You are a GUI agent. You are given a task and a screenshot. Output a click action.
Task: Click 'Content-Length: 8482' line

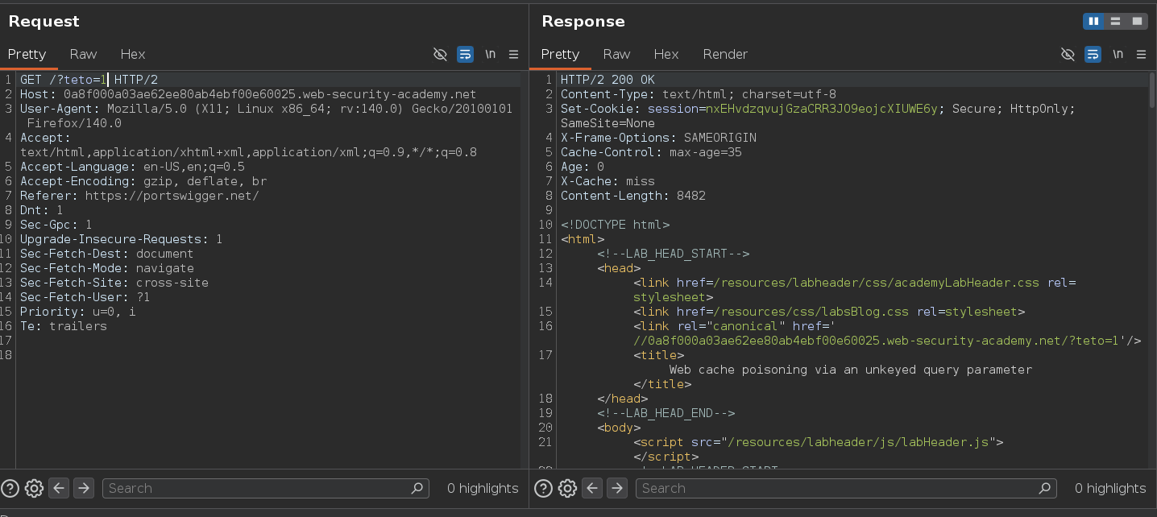pos(633,196)
